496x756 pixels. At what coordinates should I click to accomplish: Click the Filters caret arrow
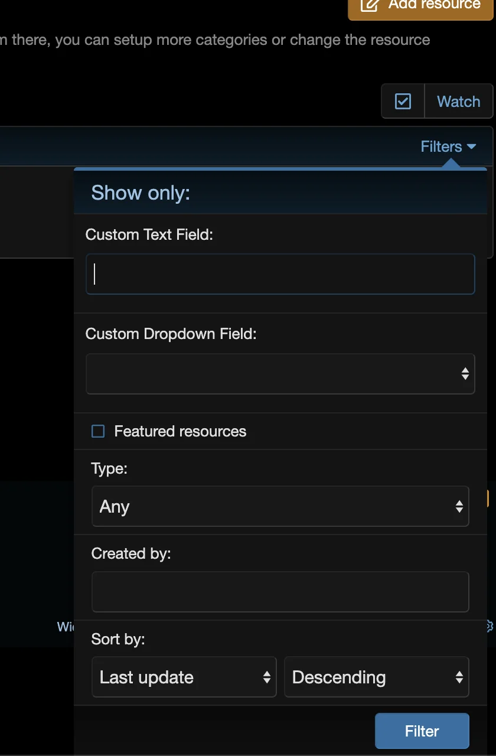(x=471, y=146)
